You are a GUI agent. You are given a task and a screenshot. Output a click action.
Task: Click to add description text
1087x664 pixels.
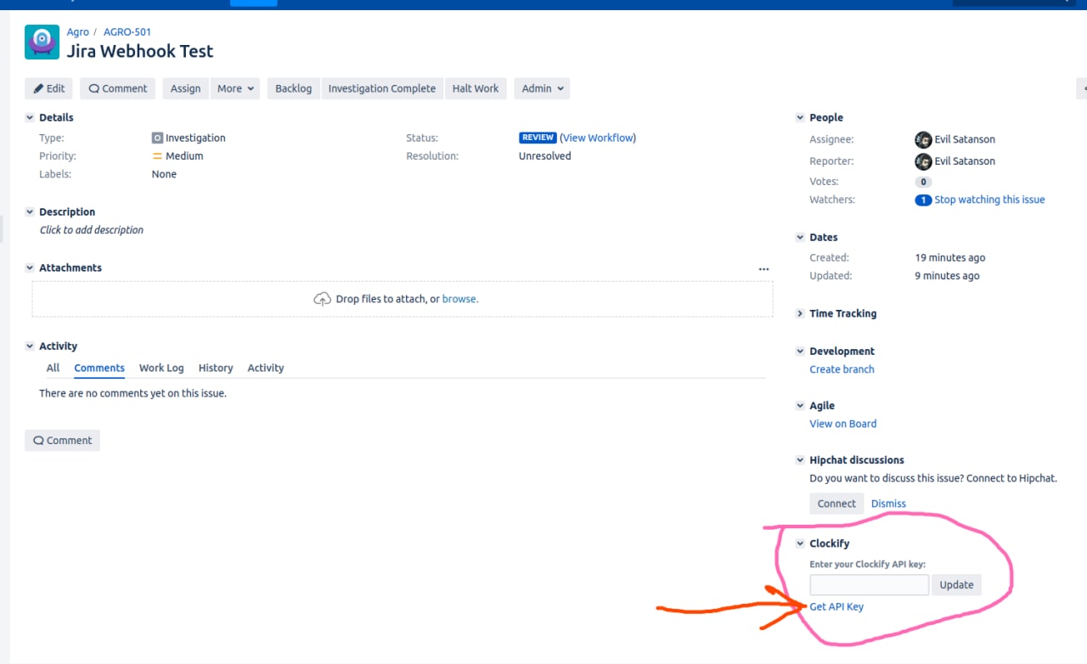pos(92,230)
